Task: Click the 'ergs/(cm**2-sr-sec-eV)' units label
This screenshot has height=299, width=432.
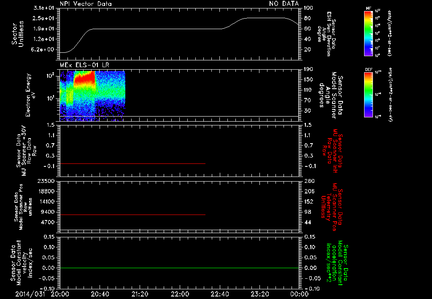Action: point(391,95)
